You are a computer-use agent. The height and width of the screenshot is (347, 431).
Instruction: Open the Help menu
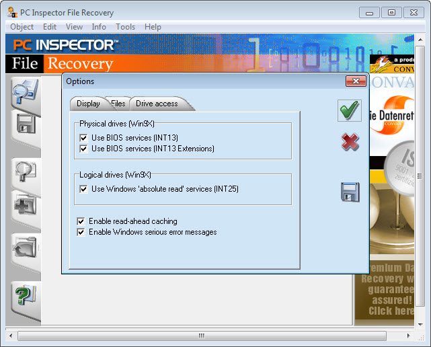tap(153, 27)
